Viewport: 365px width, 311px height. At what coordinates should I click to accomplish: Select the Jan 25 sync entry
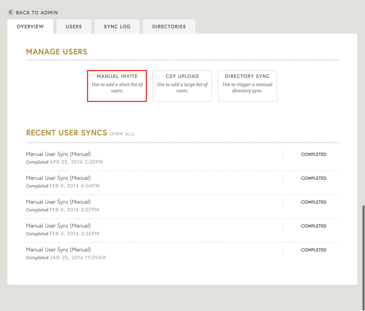pos(58,250)
